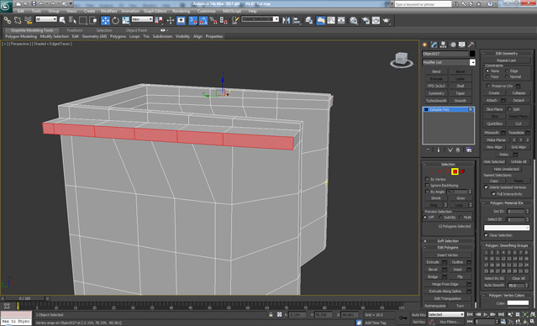The image size is (537, 326).
Task: Click the Detach button
Action: pos(519,100)
